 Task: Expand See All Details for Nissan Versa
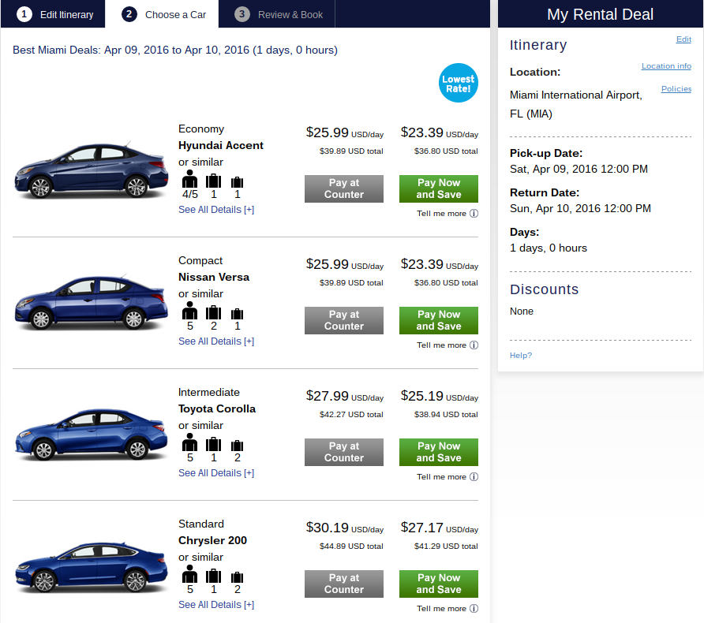coord(216,341)
